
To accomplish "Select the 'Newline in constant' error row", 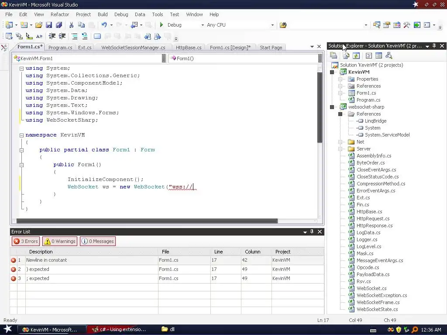I will 167,260.
